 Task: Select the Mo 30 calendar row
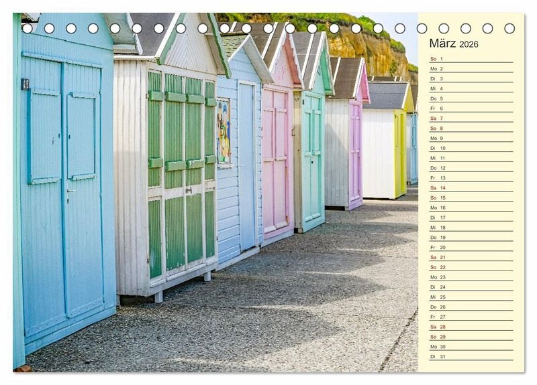pyautogui.click(x=471, y=346)
